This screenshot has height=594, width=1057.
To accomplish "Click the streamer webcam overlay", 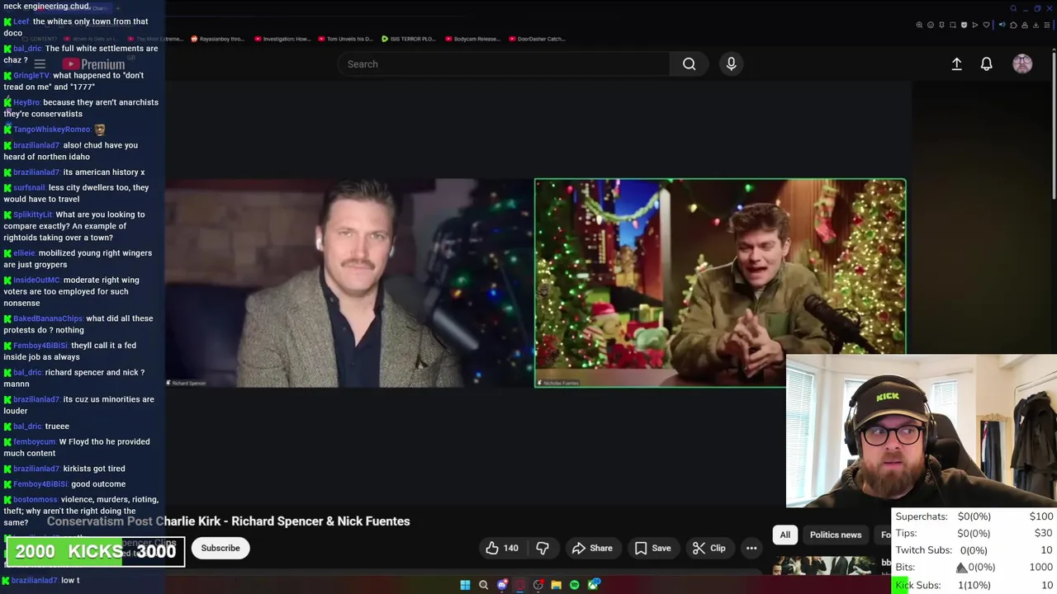I will [922, 431].
